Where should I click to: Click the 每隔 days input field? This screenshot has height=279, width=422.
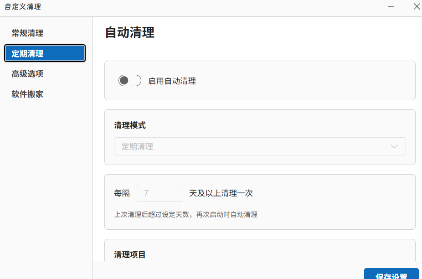point(160,193)
